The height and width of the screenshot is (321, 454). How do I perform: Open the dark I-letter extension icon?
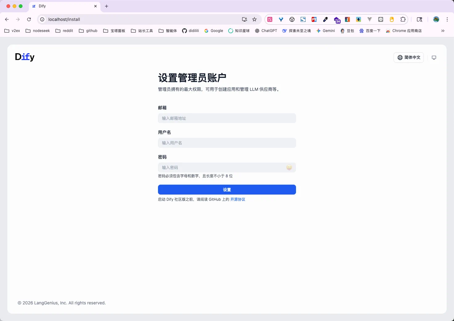[347, 19]
